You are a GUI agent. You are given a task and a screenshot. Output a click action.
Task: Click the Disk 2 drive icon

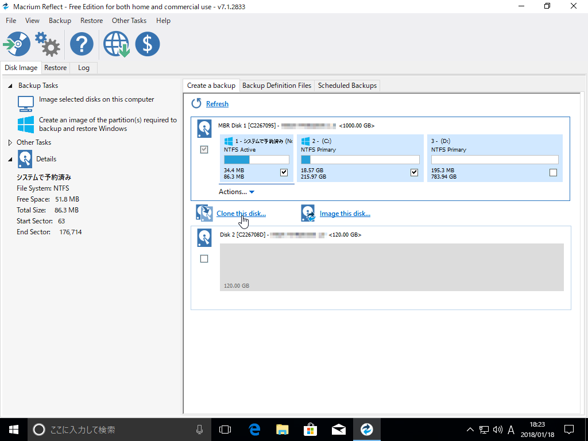pyautogui.click(x=204, y=238)
